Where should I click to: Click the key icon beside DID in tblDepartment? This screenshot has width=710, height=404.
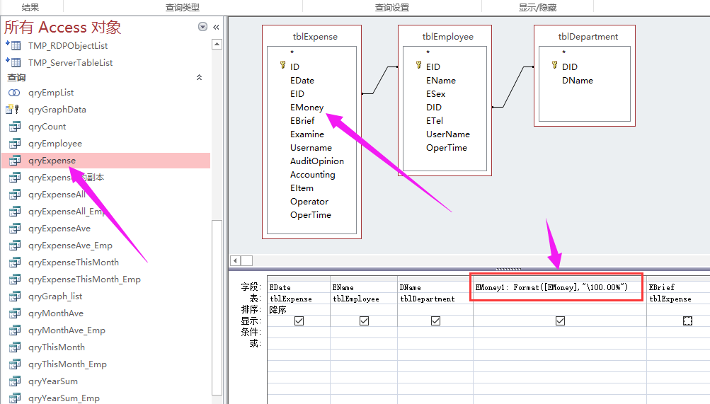pyautogui.click(x=555, y=65)
